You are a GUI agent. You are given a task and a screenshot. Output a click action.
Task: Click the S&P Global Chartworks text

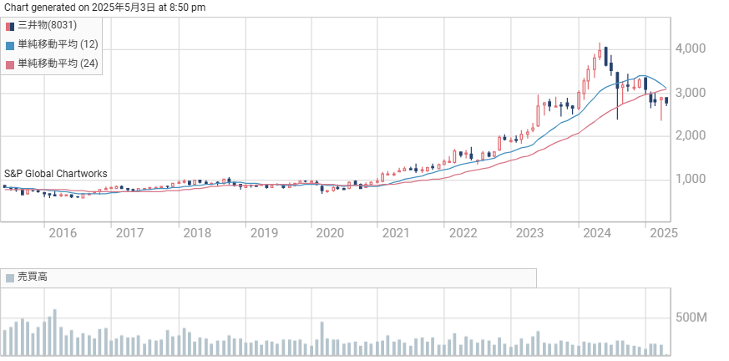pos(56,174)
